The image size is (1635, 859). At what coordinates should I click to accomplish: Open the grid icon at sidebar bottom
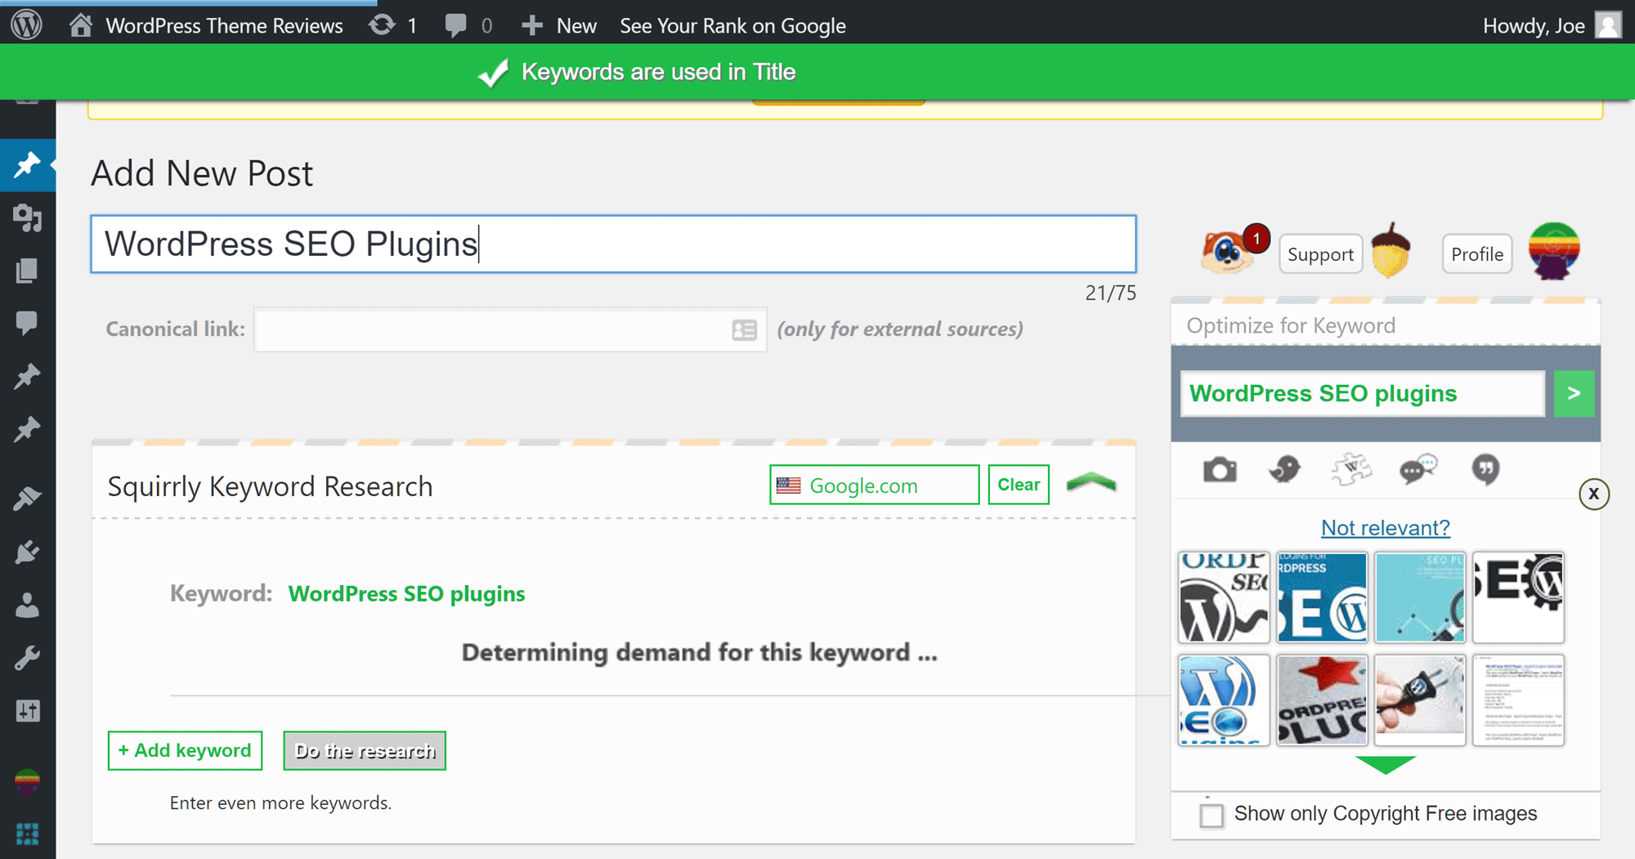tap(27, 834)
